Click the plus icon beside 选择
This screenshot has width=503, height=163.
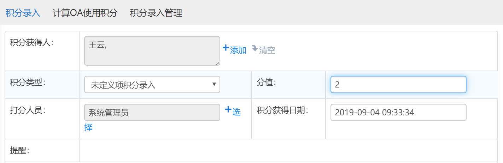coord(228,110)
